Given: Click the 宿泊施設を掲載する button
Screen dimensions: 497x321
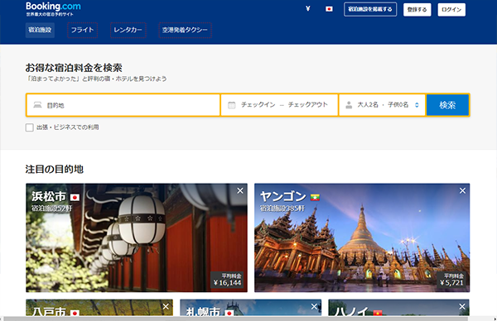Looking at the screenshot, I should click(370, 9).
